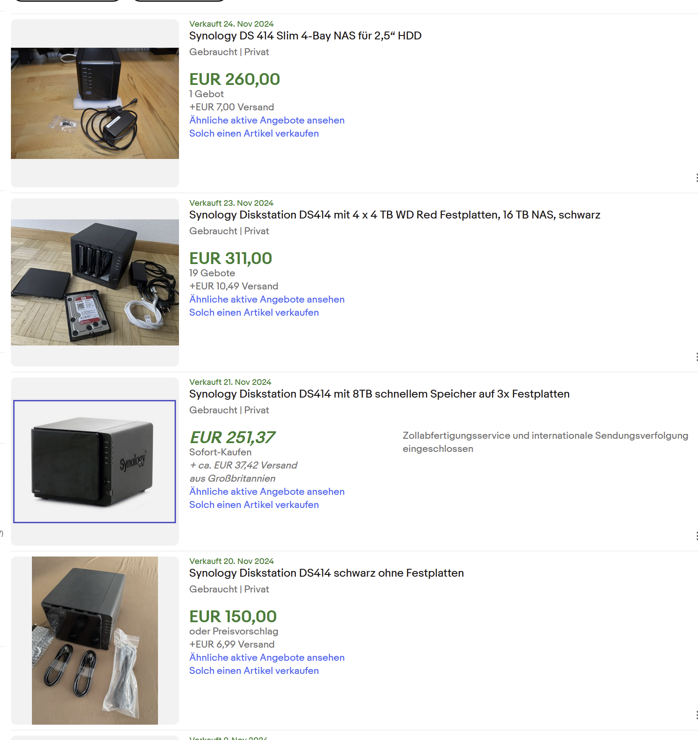Click 'Solch einen Artikel verkaufen' under EUR 260,00
Screen dimensions: 698x740
tap(254, 134)
